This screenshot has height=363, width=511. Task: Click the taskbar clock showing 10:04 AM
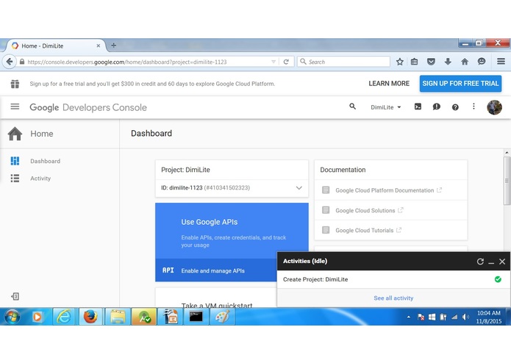click(488, 317)
